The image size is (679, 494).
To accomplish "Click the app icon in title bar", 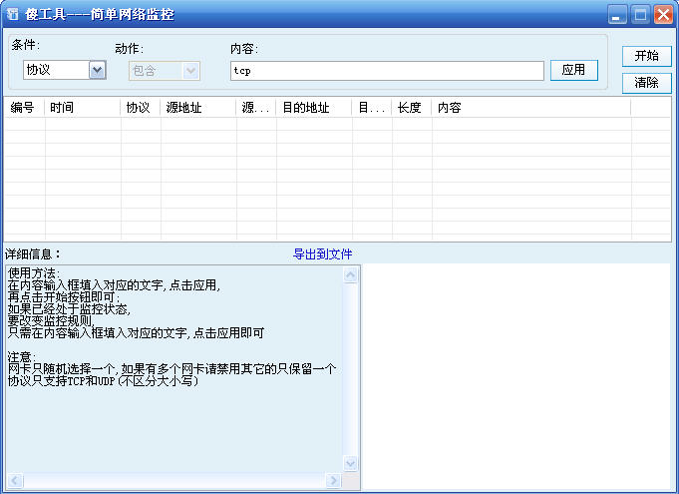I will pos(12,14).
